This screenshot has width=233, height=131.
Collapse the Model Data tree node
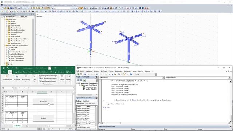(x=4, y=19)
